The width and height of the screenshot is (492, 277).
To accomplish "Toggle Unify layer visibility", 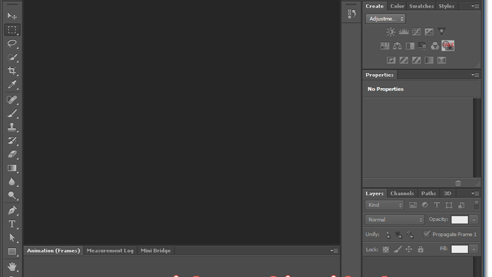I will click(x=399, y=235).
